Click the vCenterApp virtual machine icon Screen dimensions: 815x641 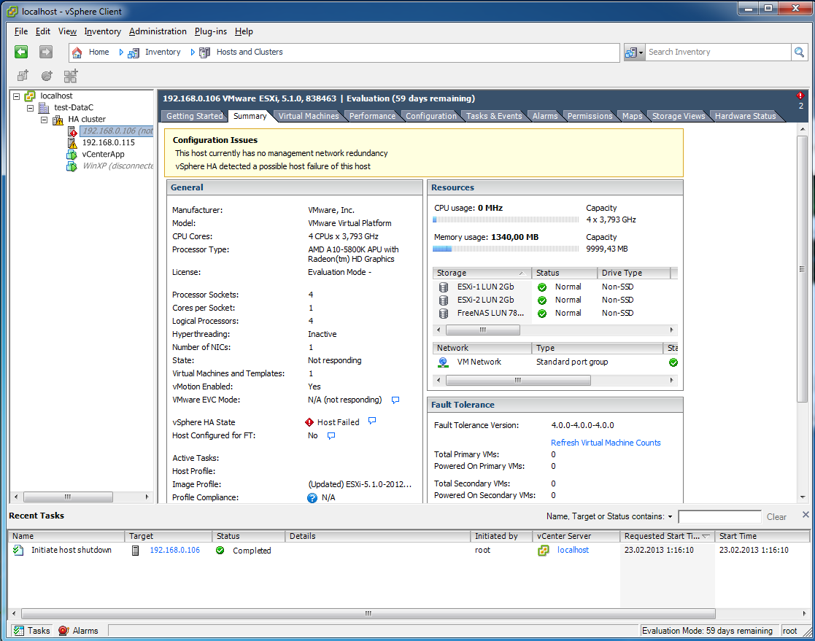click(72, 155)
